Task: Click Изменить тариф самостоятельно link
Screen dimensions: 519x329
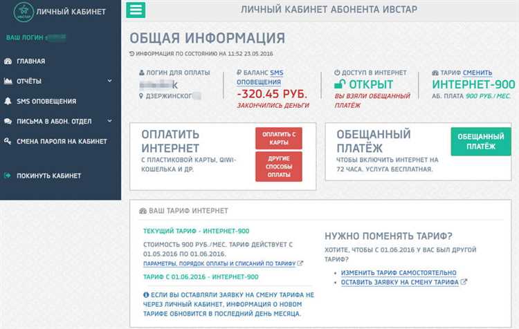Action: [399, 273]
